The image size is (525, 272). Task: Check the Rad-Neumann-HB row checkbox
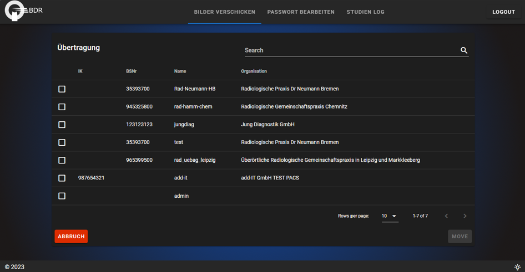click(62, 89)
